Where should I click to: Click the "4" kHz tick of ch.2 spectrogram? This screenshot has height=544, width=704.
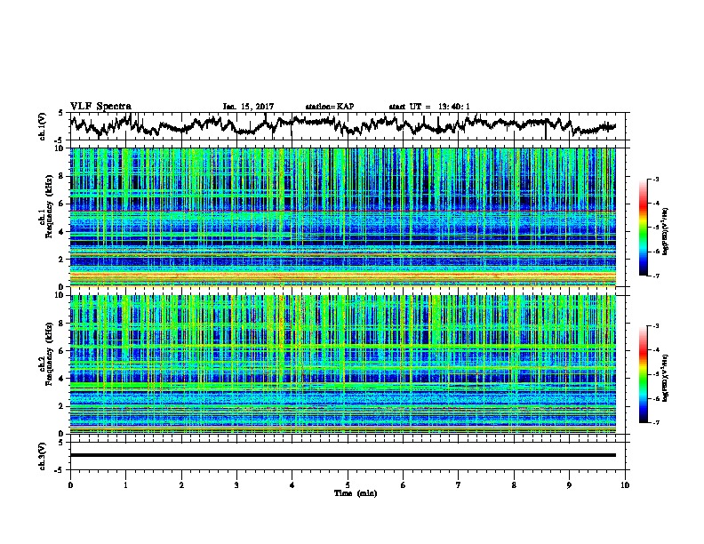[63, 379]
